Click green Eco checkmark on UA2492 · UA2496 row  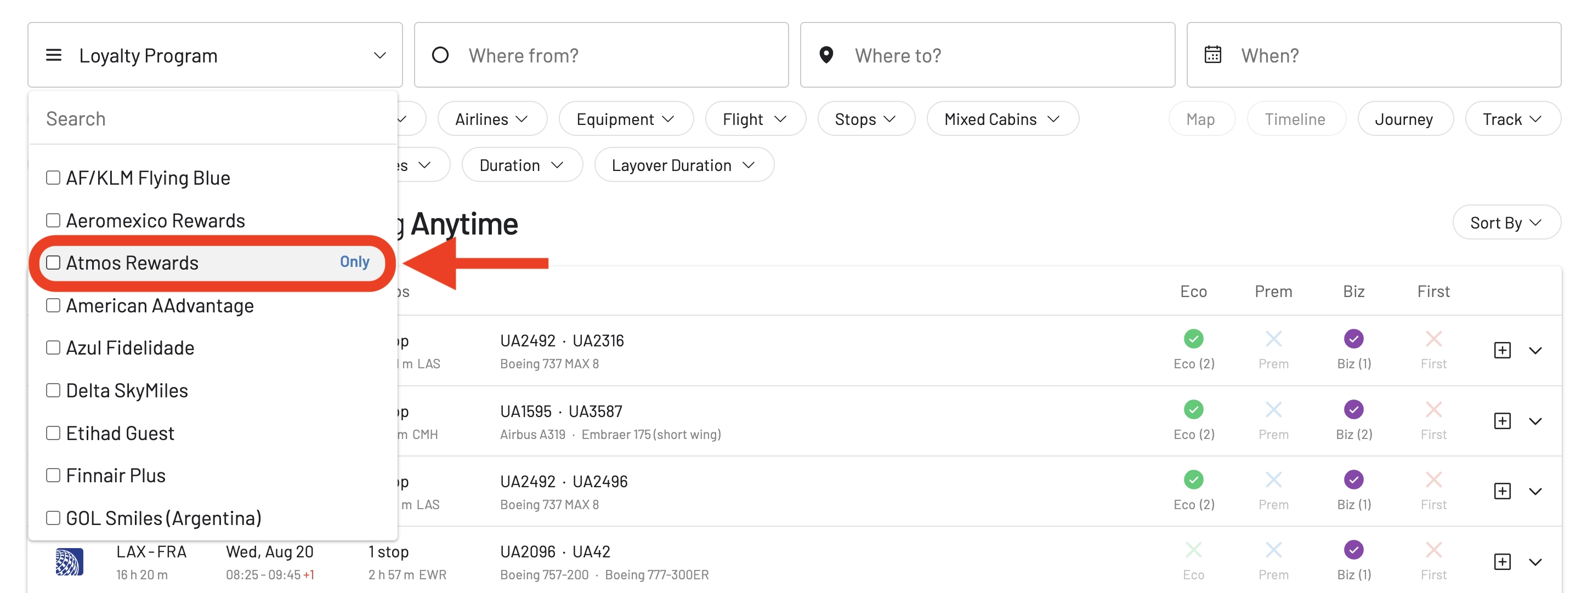[1193, 480]
